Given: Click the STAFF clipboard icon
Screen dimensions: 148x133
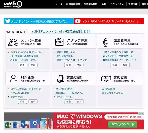Looking at the screenshot, I should tap(59, 42).
